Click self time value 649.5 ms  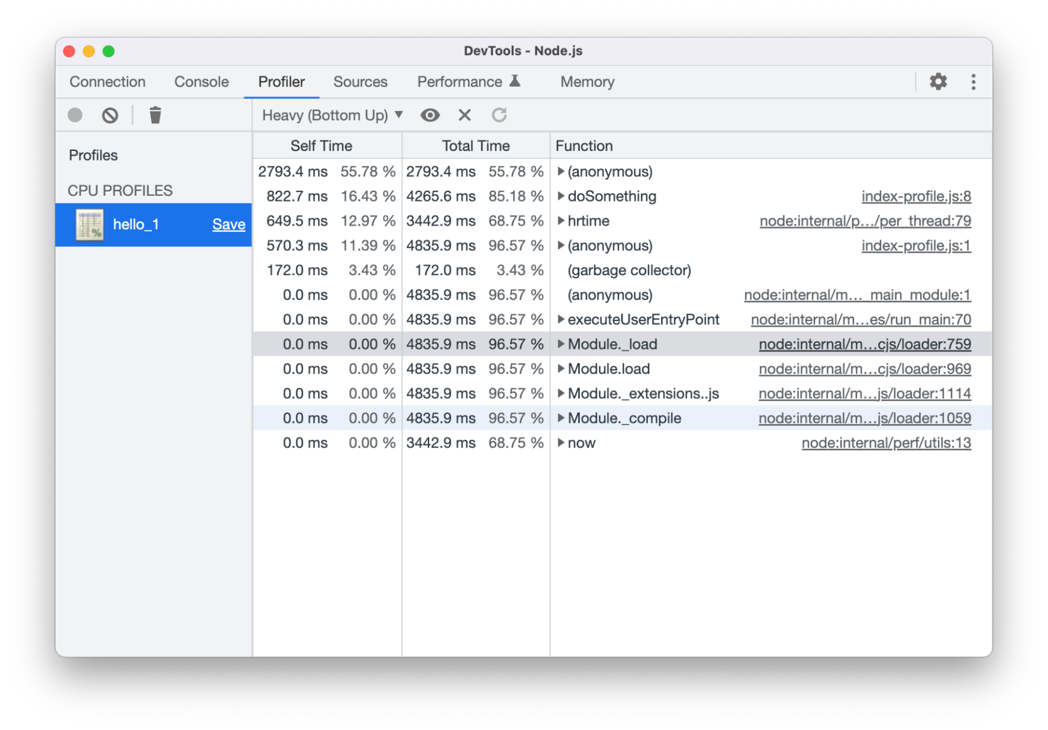pyautogui.click(x=297, y=221)
